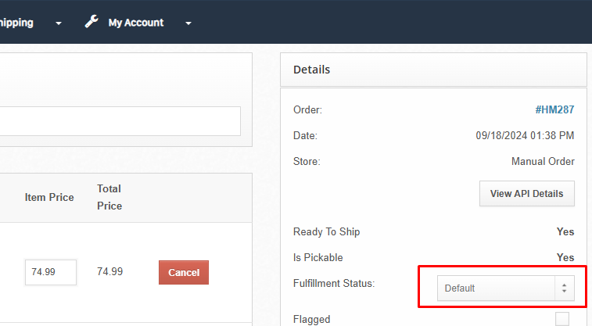Select the Total Price value 74.99
Viewport: 592px width, 326px height.
[109, 272]
